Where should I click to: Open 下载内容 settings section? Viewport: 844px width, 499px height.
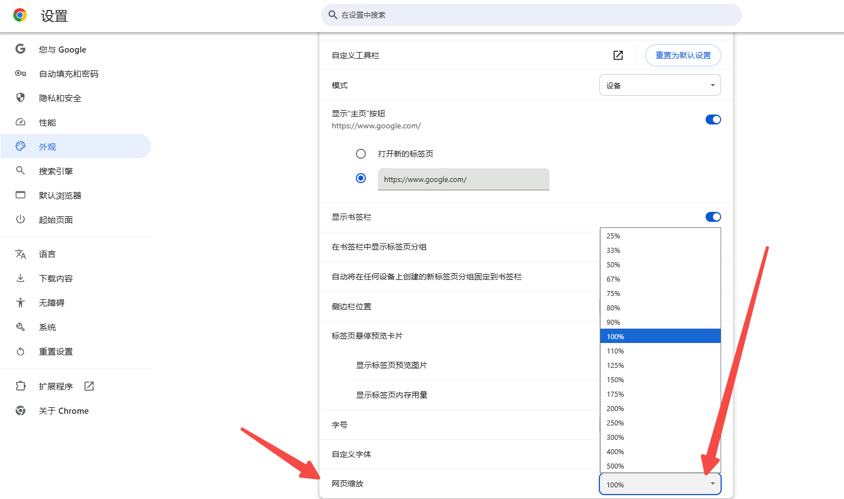click(76, 278)
